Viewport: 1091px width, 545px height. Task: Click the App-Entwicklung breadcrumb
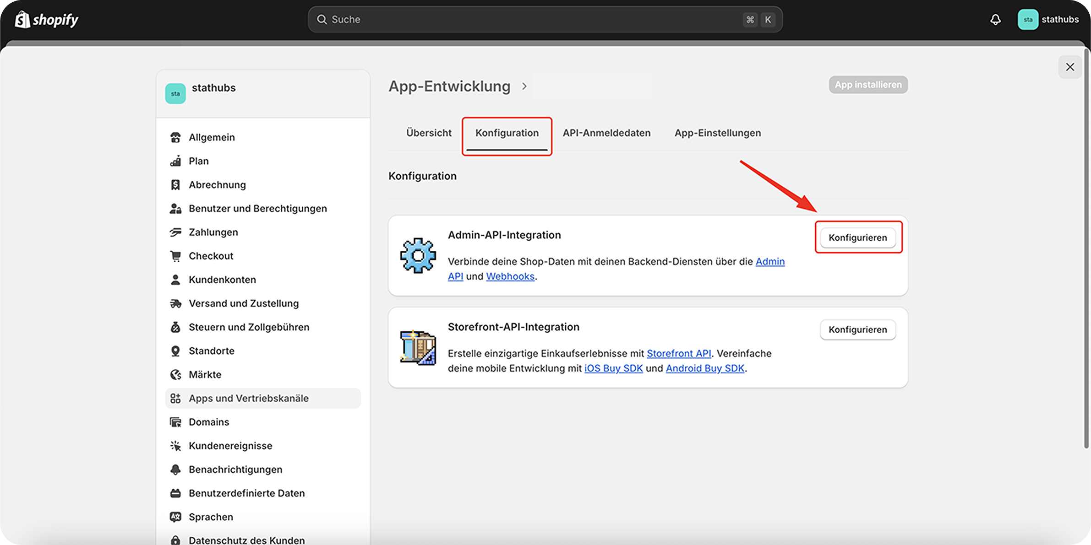[449, 86]
